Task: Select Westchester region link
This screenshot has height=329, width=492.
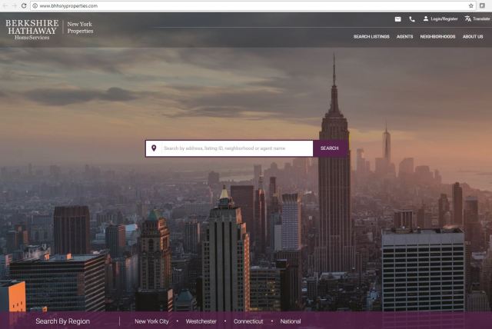Action: click(x=201, y=321)
